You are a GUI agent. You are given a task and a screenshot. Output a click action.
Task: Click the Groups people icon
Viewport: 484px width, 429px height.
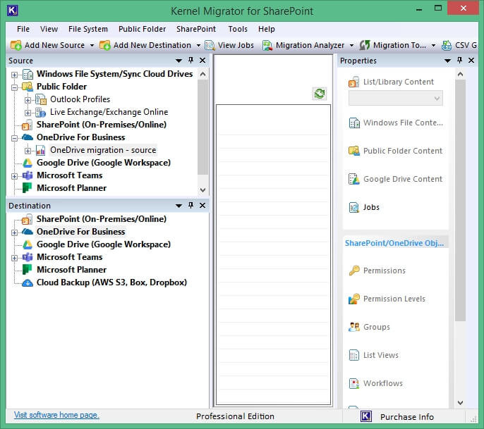[354, 327]
